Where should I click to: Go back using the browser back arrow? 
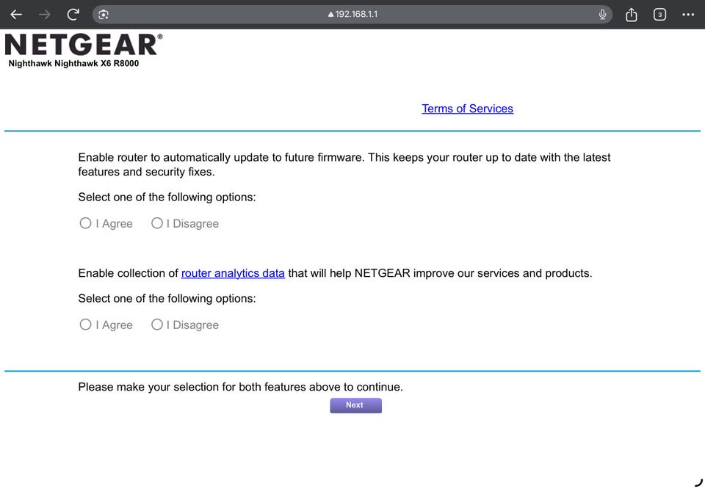pos(16,15)
